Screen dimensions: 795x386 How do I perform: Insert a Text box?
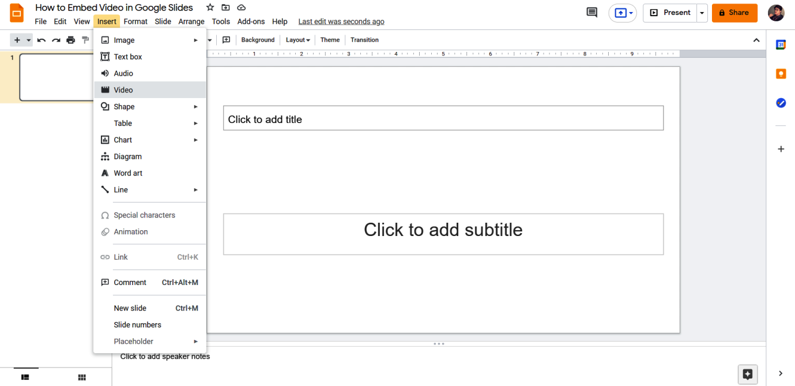[150, 57]
